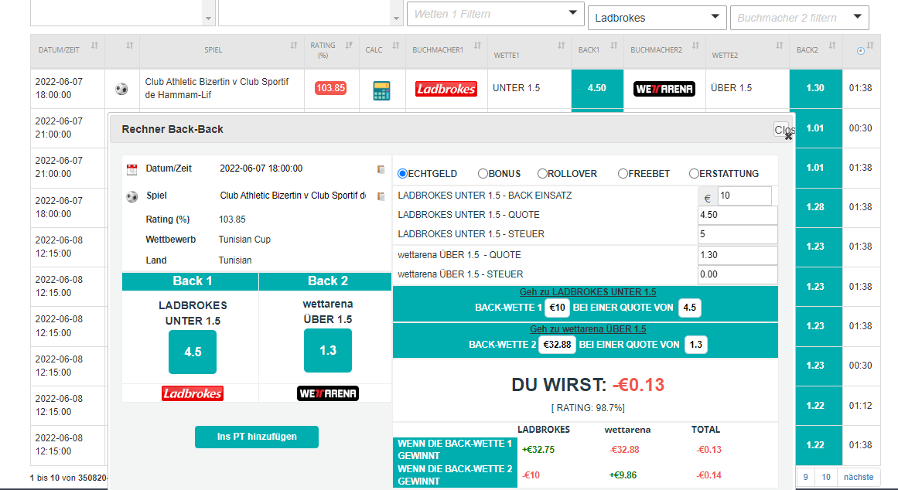This screenshot has height=490, width=898.
Task: Select the ERSTATTUNG radio option
Action: 694,173
